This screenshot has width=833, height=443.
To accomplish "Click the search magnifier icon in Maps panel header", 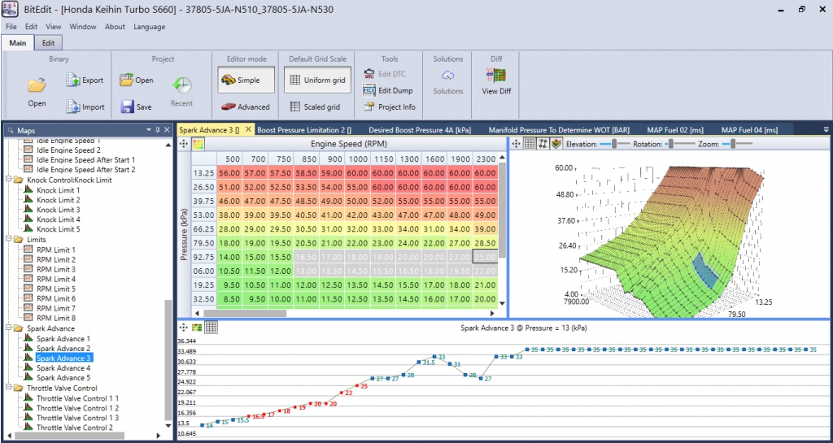I will pos(11,130).
